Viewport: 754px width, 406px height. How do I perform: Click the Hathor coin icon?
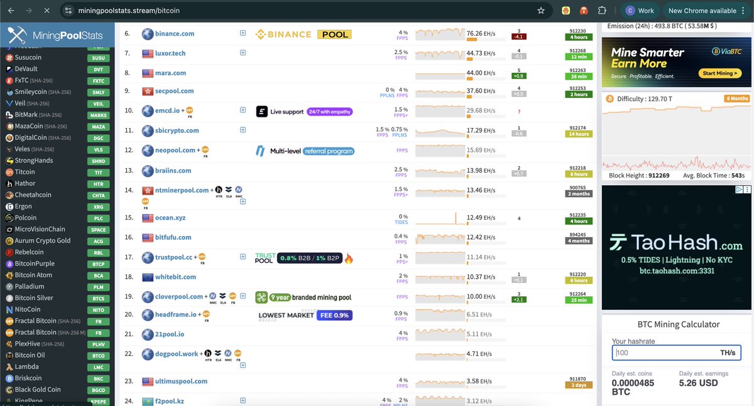pyautogui.click(x=9, y=183)
